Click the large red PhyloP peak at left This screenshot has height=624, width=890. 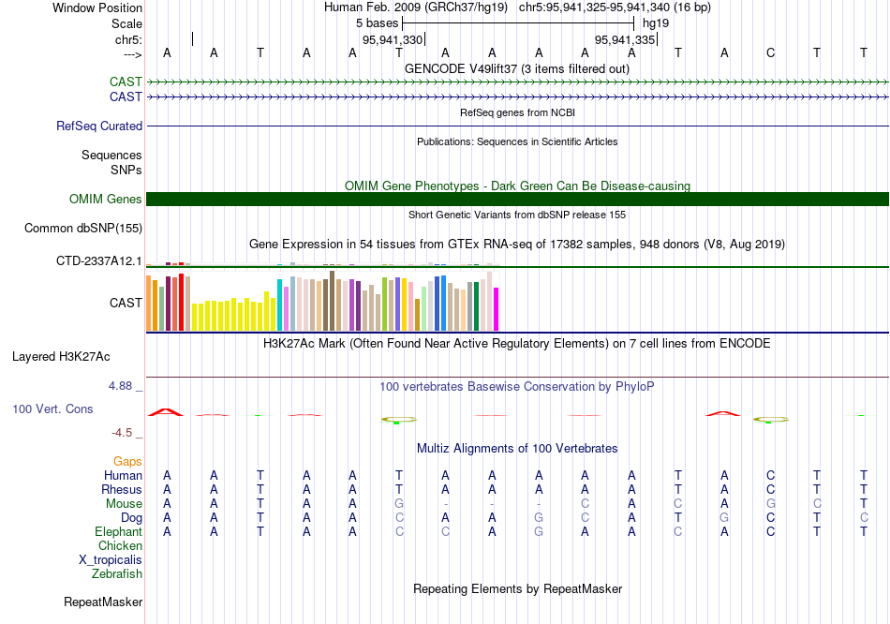click(166, 412)
